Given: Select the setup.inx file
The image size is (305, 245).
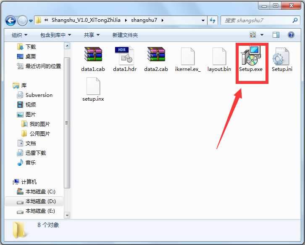Looking at the screenshot, I should pos(93,89).
